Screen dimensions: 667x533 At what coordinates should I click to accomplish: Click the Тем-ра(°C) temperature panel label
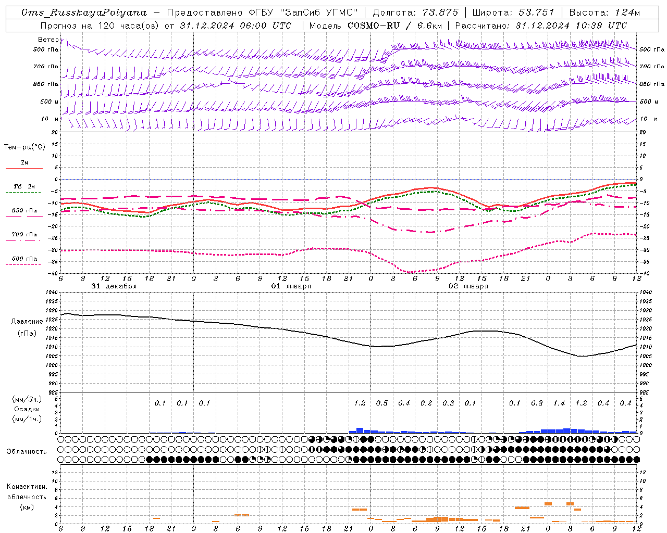[x=24, y=147]
